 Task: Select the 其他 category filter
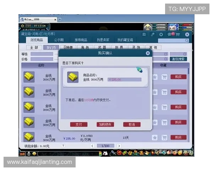153,47
